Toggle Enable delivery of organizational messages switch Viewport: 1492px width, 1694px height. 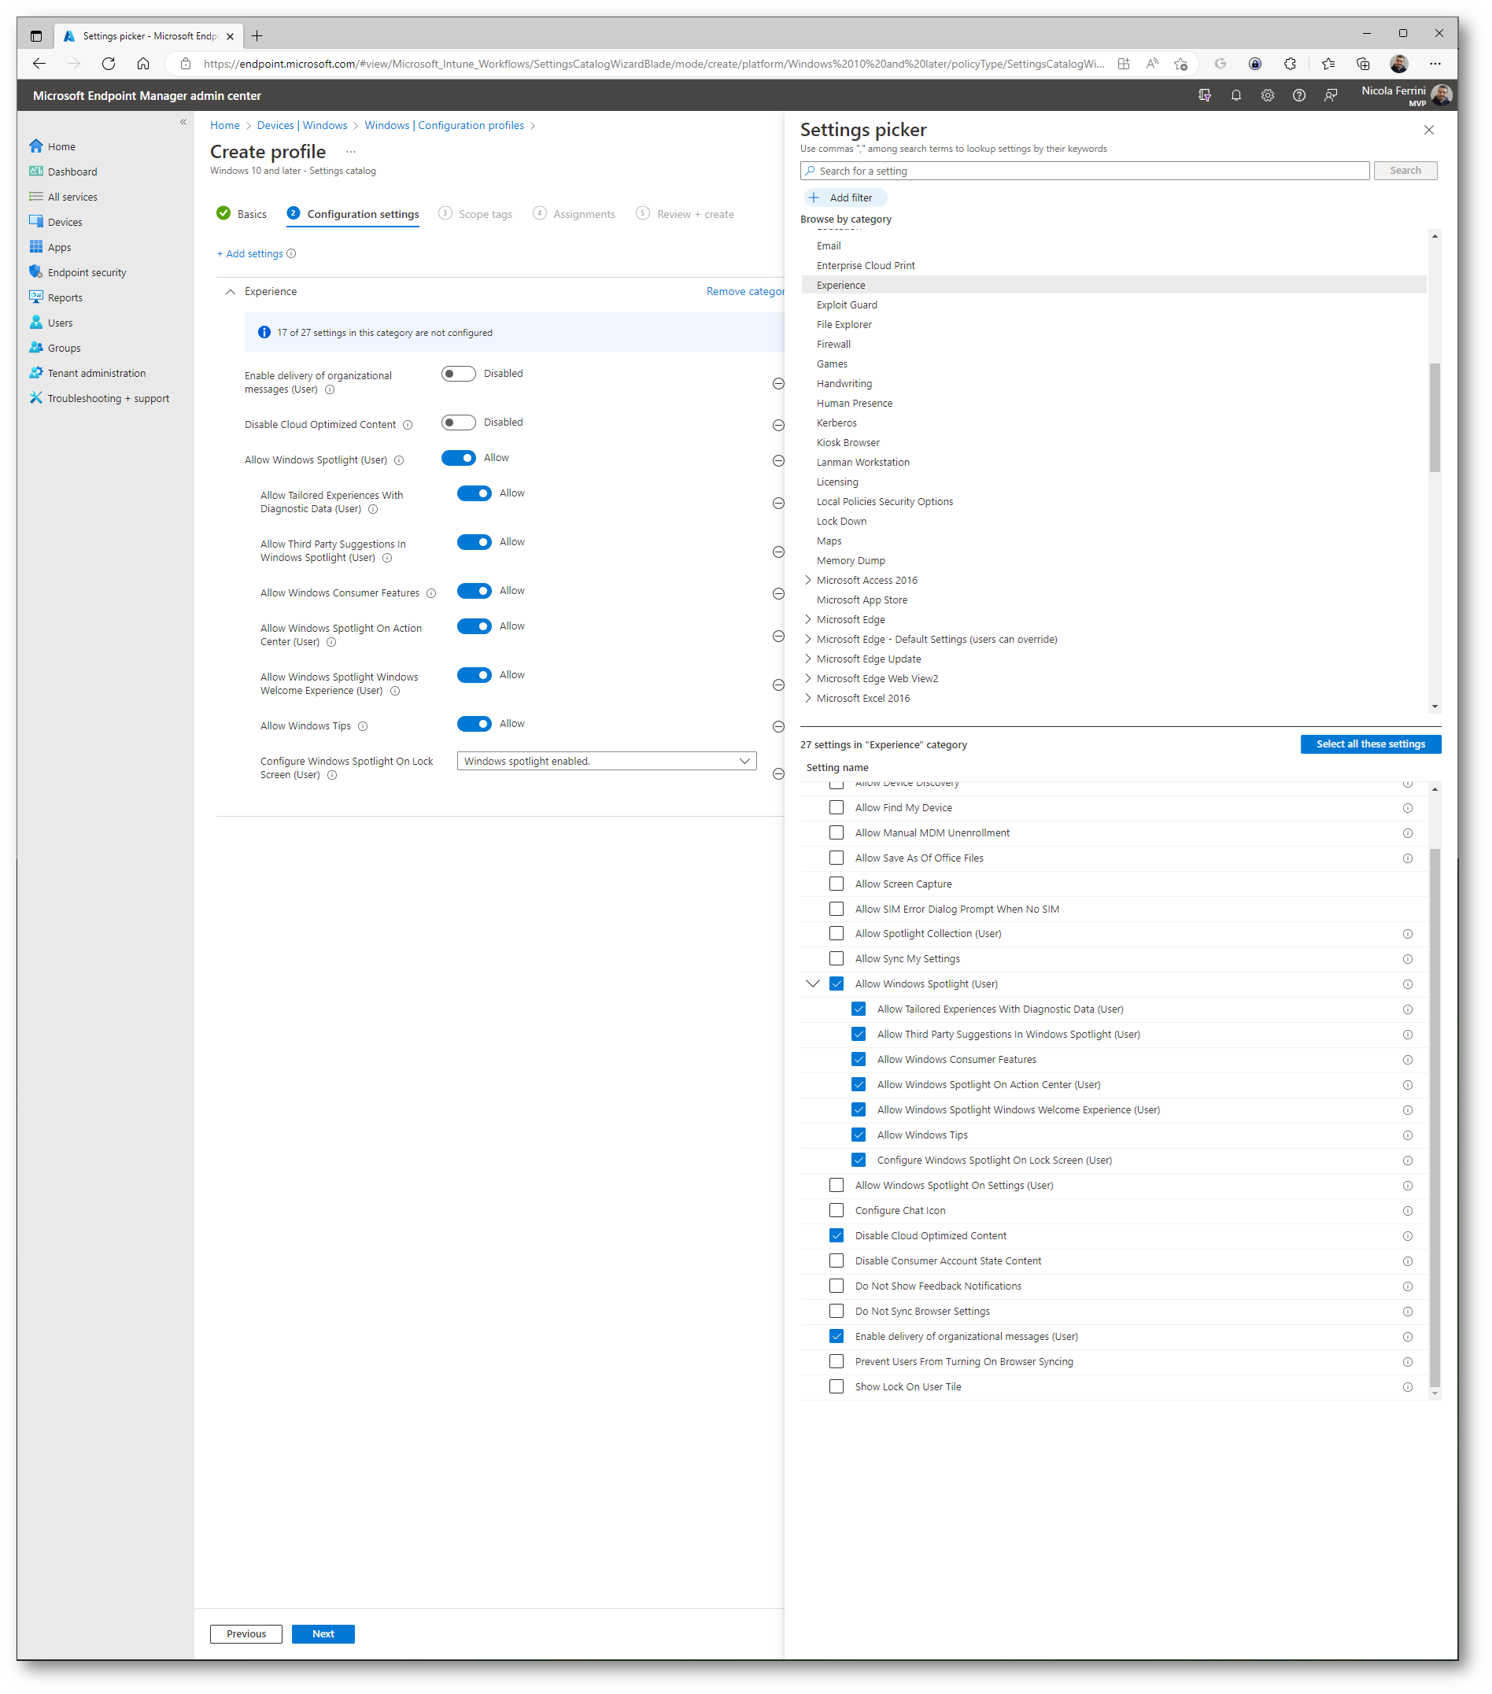click(x=458, y=374)
